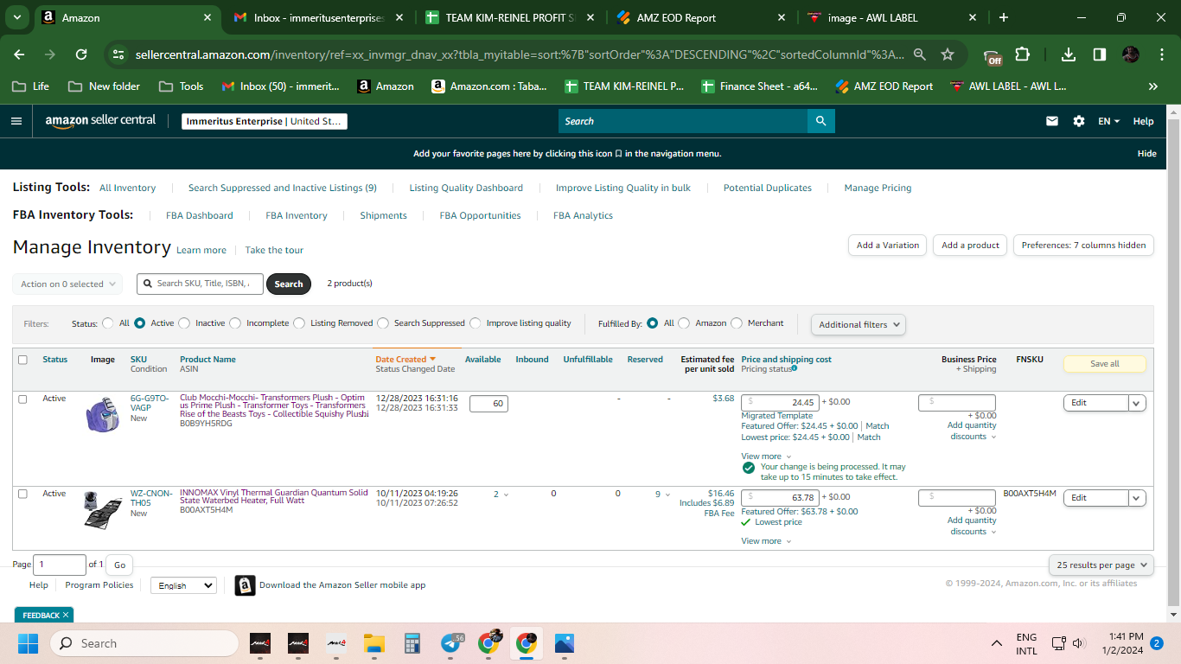Open the Chrome profile avatar
1181x664 pixels.
click(x=1131, y=54)
